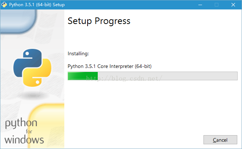Viewport: 242px width, 149px height.
Task: Cancel the Python installation
Action: pyautogui.click(x=220, y=140)
